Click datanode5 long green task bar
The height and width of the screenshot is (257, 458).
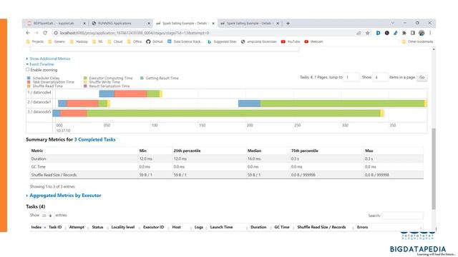pos(233,113)
